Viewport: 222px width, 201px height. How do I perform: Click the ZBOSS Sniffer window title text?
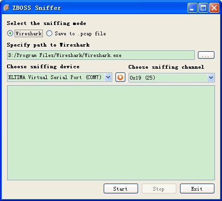[x=37, y=8]
